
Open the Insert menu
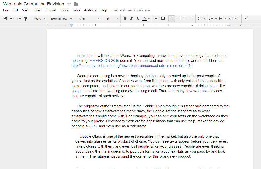[x=37, y=10]
